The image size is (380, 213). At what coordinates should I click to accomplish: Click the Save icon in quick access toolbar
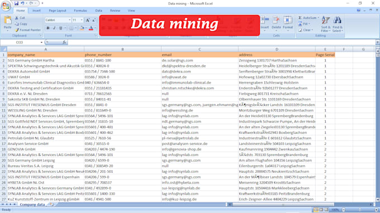(16, 3)
